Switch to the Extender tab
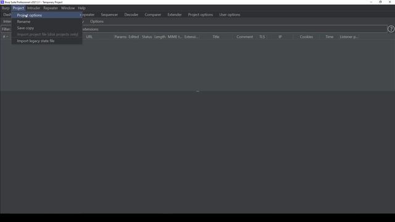The height and width of the screenshot is (222, 395). coord(175,15)
